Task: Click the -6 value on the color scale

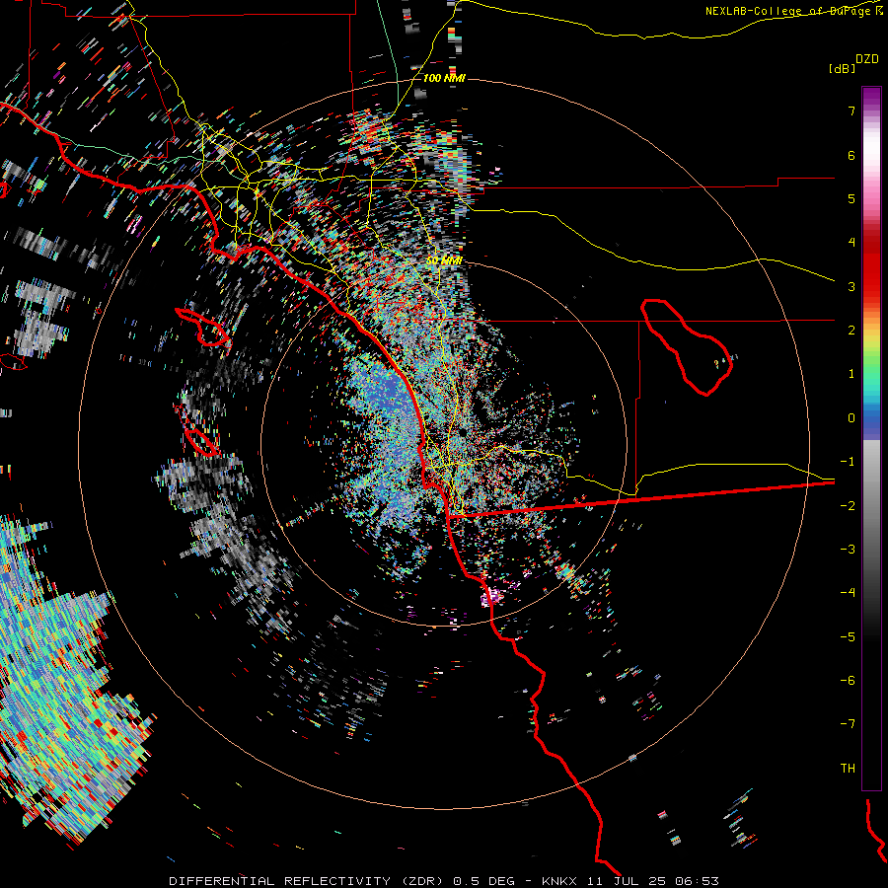Action: click(x=848, y=681)
